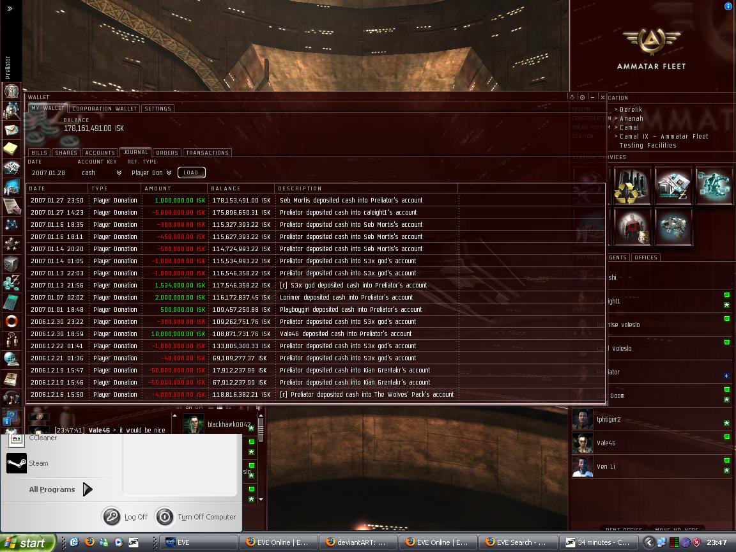Open the calculator icon in the sidebar
The width and height of the screenshot is (736, 552).
pos(11,302)
